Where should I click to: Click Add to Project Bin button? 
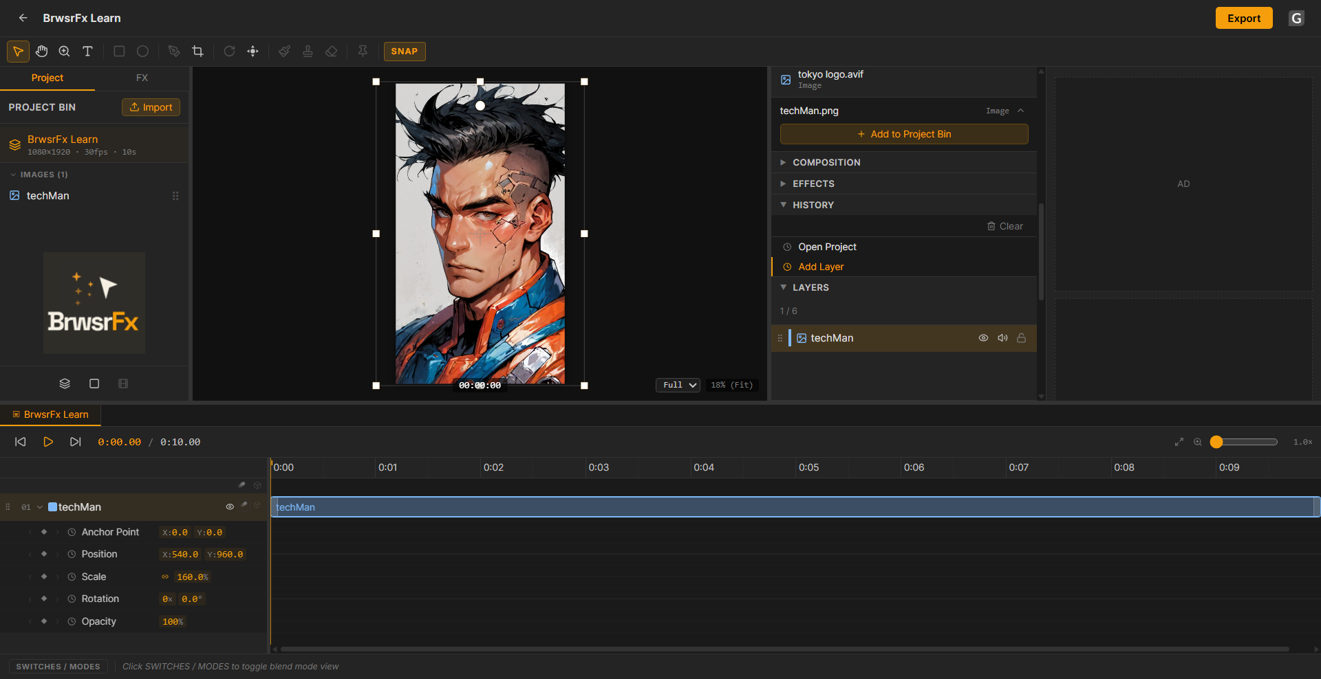[x=904, y=134]
